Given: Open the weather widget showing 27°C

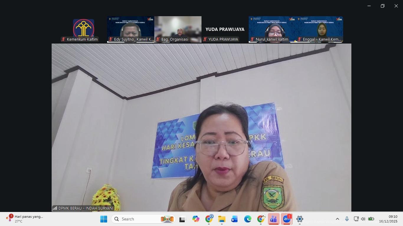Looking at the screenshot, I should [x=25, y=219].
